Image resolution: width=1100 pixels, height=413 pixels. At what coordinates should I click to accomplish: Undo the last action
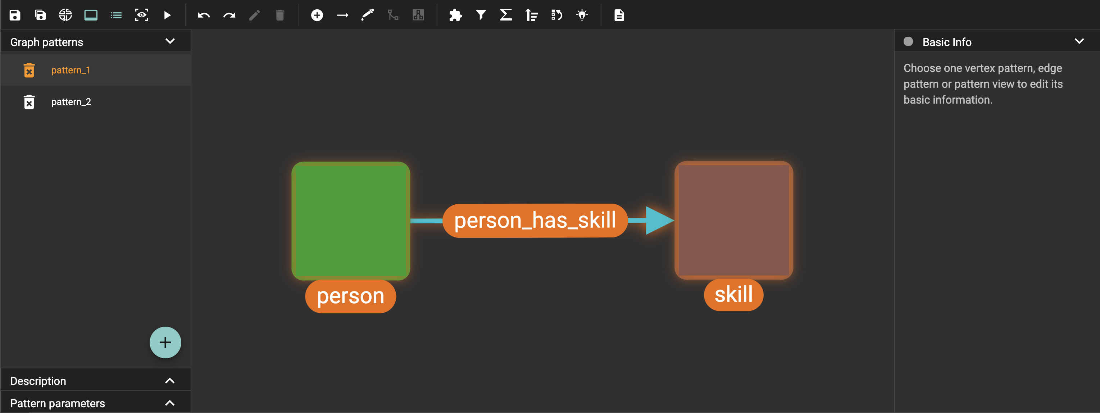204,15
